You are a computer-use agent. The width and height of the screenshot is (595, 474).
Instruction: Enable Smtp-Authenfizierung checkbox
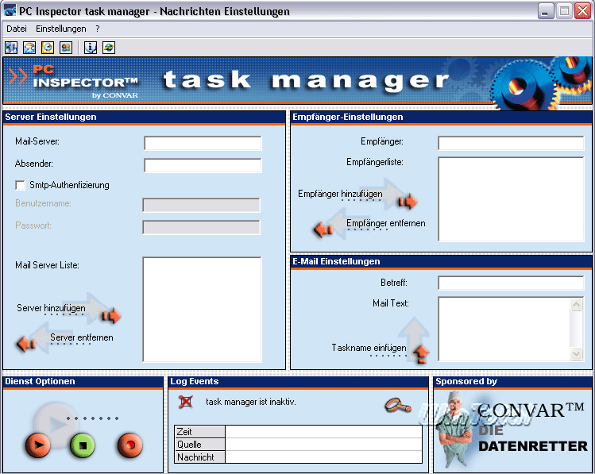tap(20, 185)
